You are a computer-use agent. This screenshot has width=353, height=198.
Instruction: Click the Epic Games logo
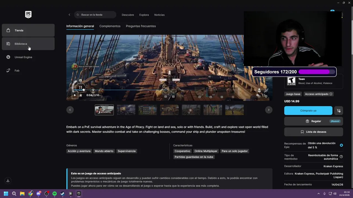(x=28, y=15)
